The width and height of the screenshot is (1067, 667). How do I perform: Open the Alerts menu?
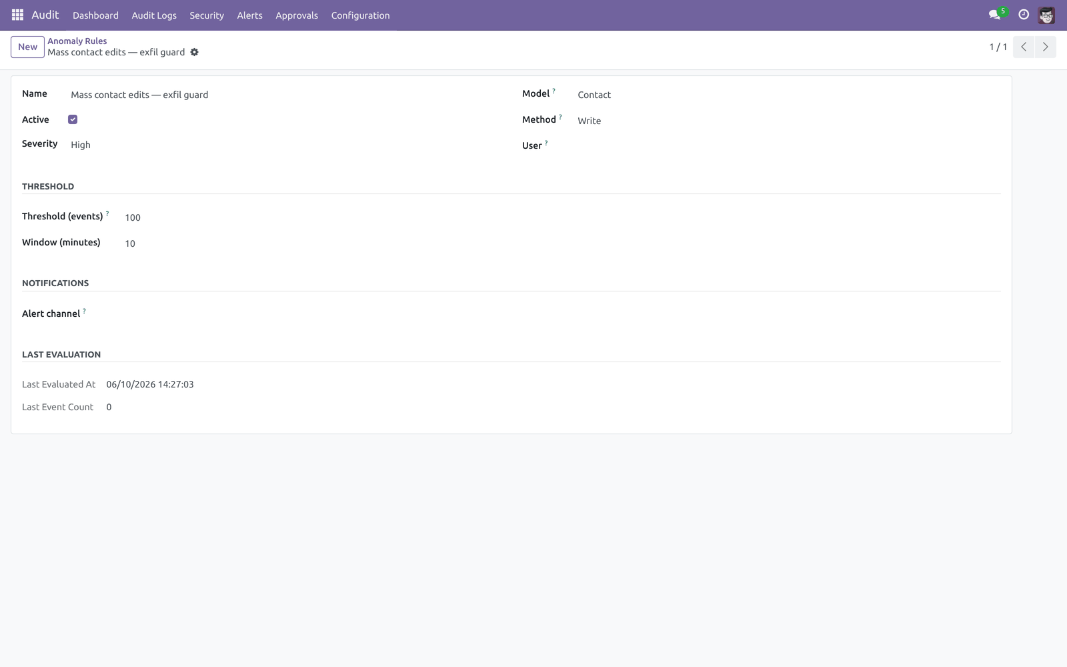click(249, 15)
